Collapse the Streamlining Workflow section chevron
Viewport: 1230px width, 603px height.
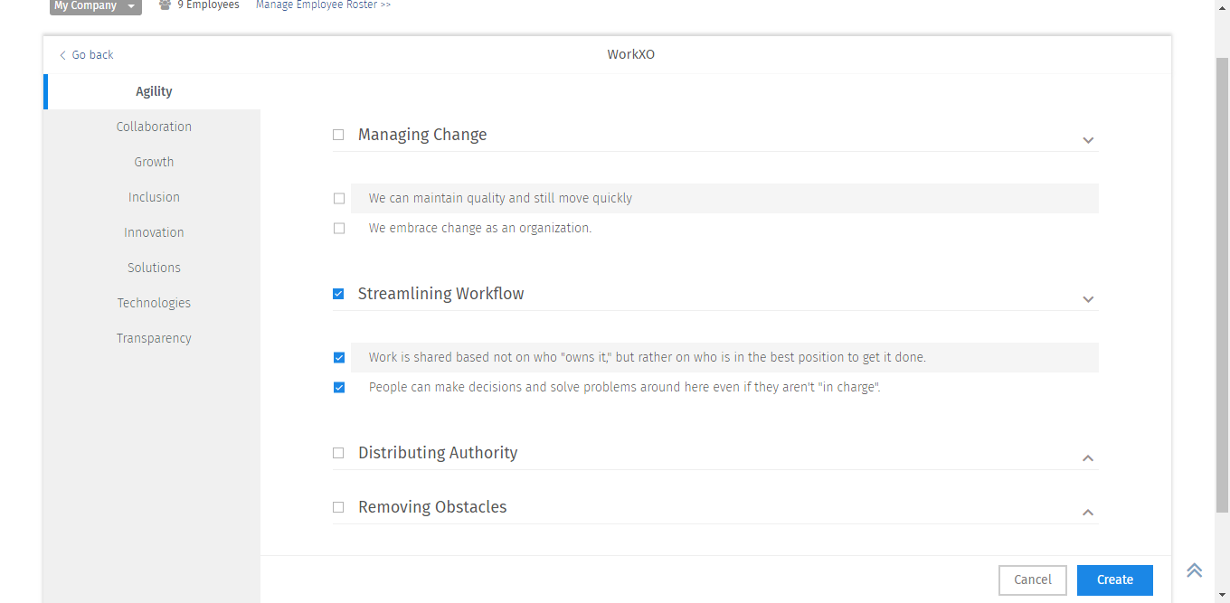(1088, 299)
